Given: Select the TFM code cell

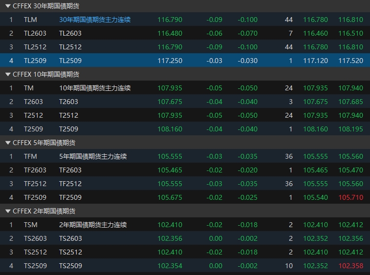Looking at the screenshot, I should pos(30,156).
